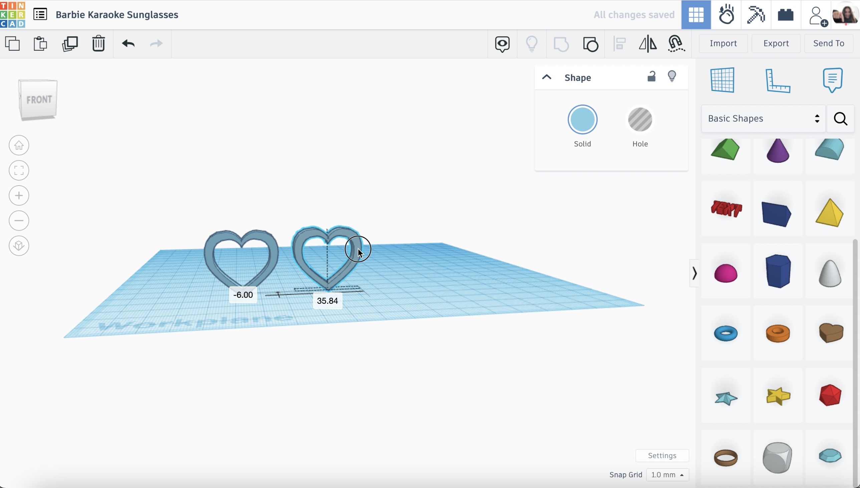
Task: Click the Solid color swatch
Action: 582,119
